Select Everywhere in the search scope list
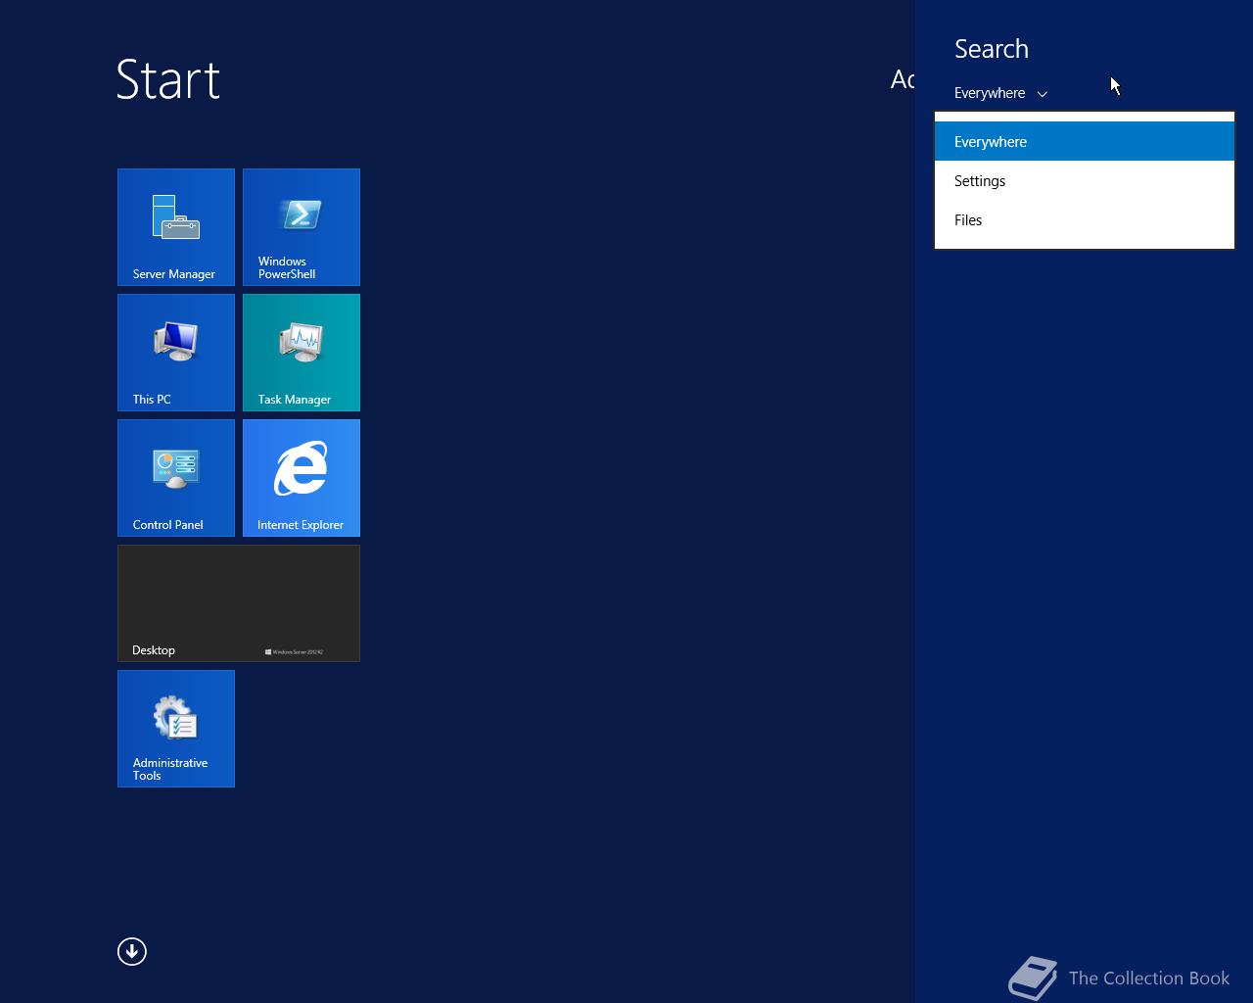Viewport: 1253px width, 1003px height. click(1085, 141)
